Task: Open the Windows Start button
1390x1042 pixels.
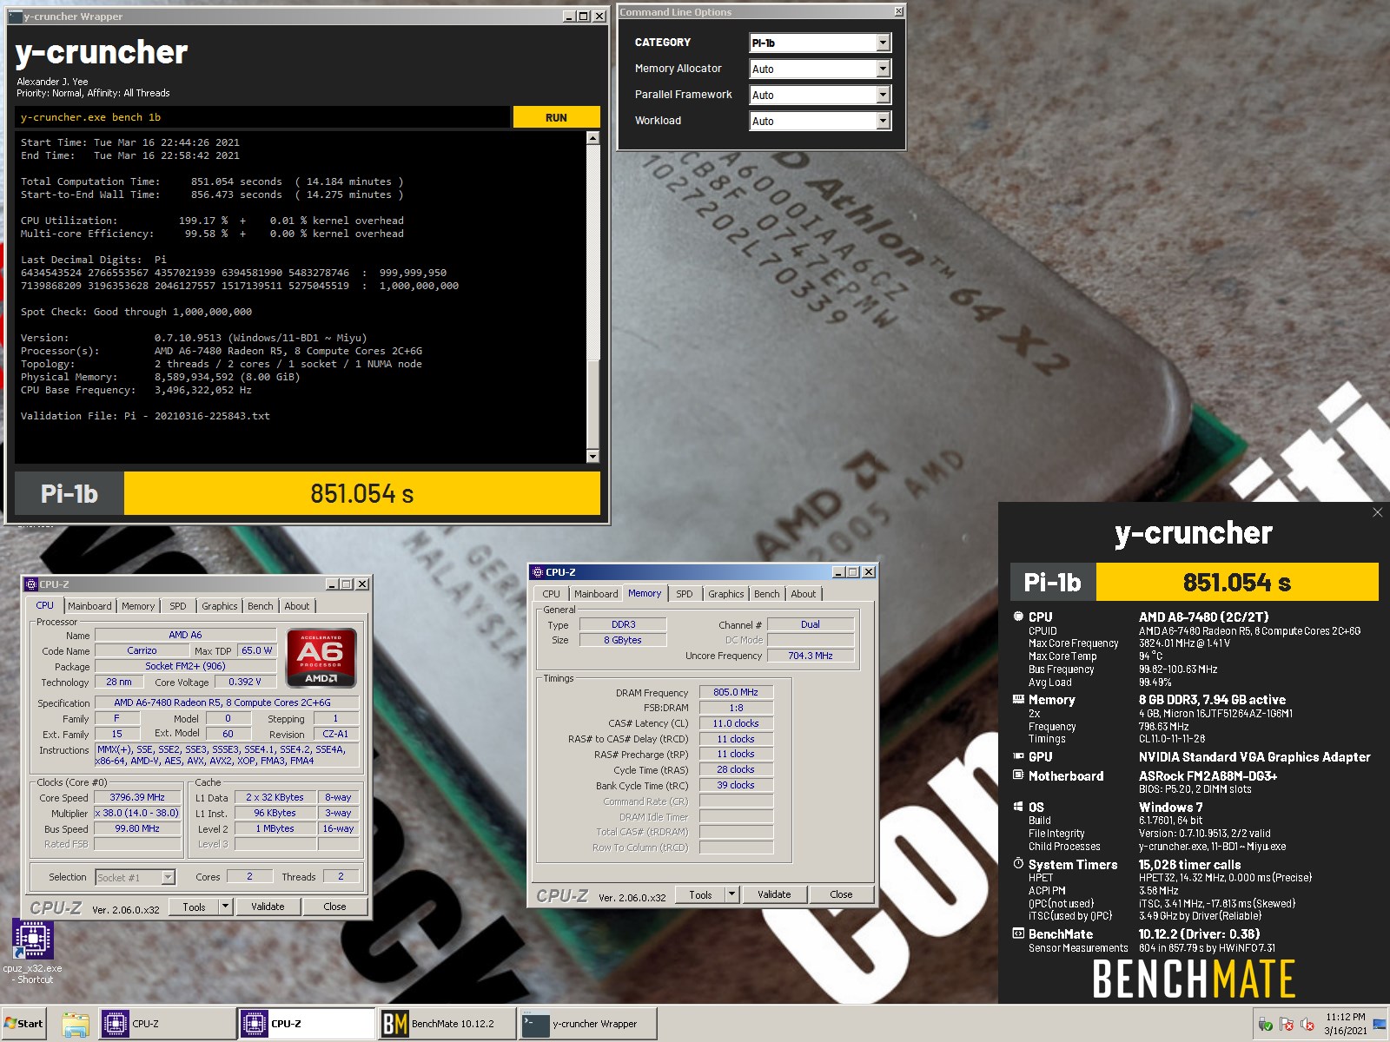Action: coord(23,1024)
